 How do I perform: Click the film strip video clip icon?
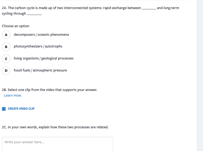point(4,109)
